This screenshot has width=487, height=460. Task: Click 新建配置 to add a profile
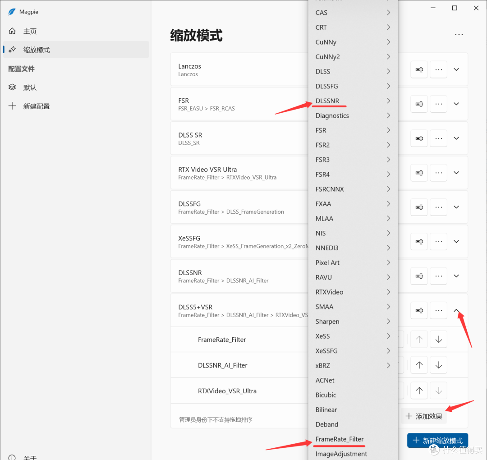[x=75, y=106]
